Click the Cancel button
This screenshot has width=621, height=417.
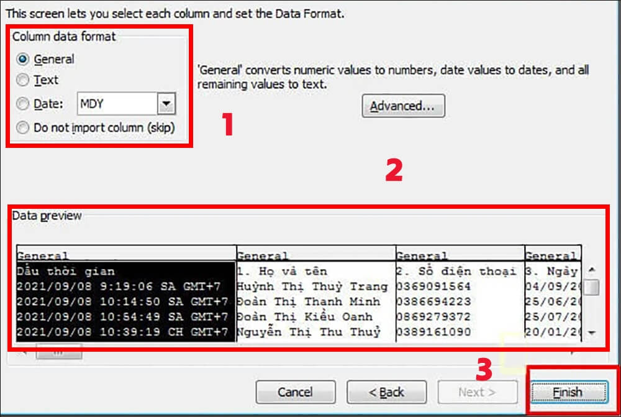click(296, 392)
